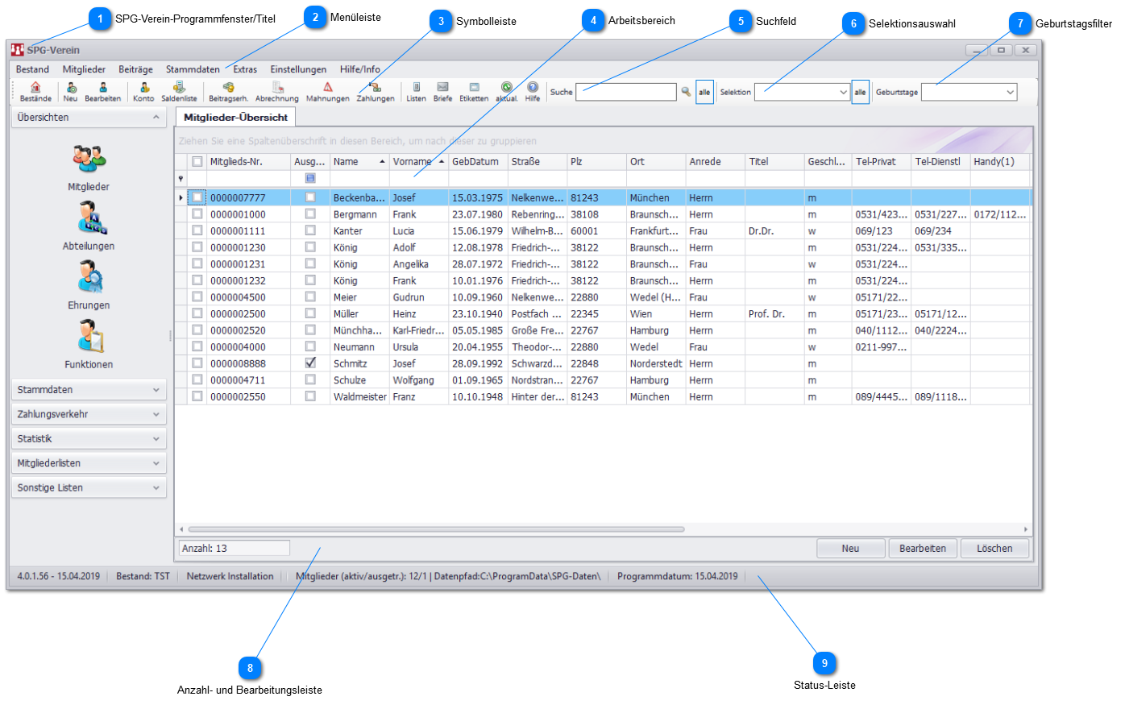Screen dimensions: 1125x709
Task: Select the Mitglieder-Übersicht tab
Action: (235, 118)
